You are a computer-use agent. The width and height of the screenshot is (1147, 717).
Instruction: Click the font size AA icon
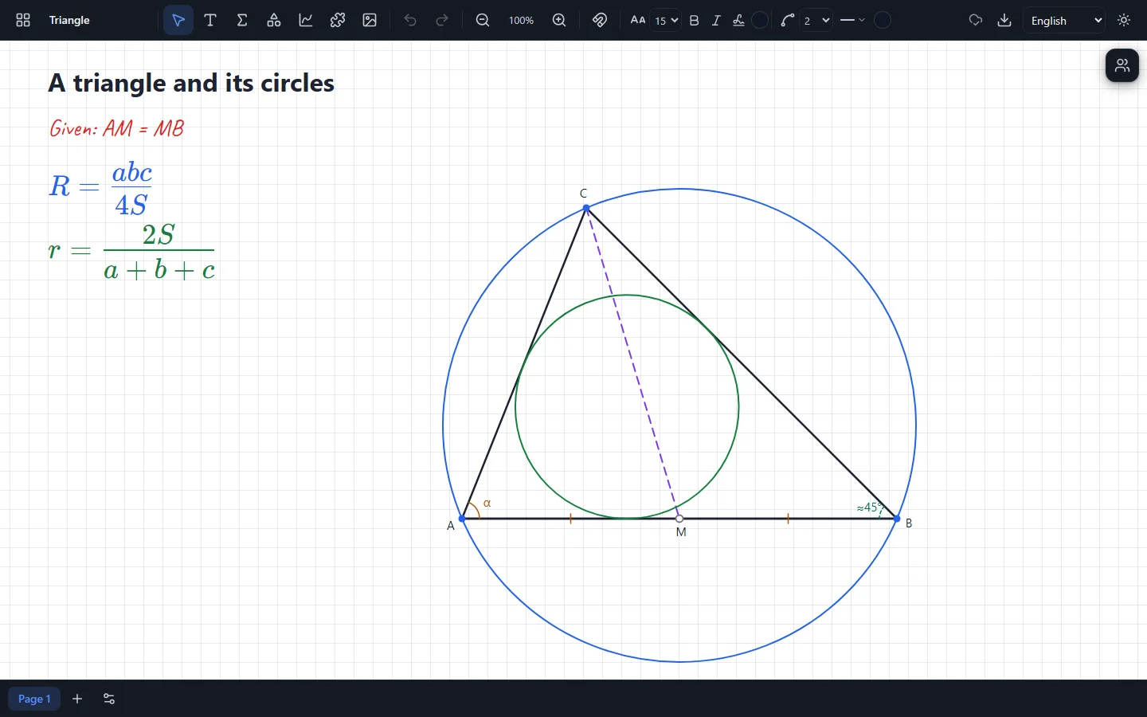[638, 20]
